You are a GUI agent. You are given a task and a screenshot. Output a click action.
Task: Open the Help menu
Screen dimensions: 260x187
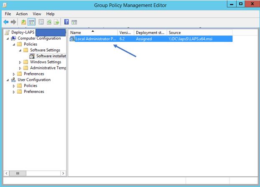click(50, 14)
